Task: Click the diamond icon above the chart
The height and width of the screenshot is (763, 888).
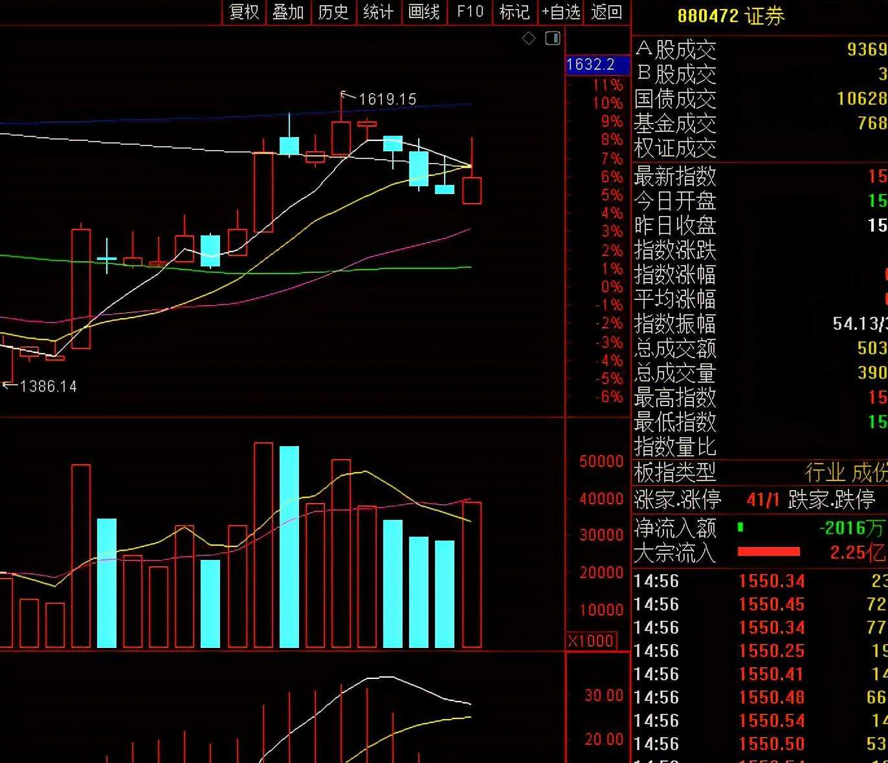Action: [x=529, y=38]
